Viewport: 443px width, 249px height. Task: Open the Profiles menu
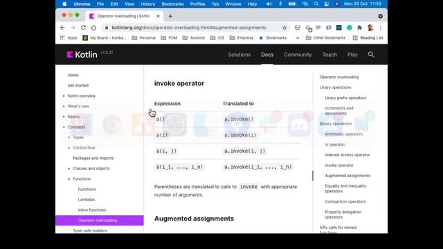tap(197, 4)
